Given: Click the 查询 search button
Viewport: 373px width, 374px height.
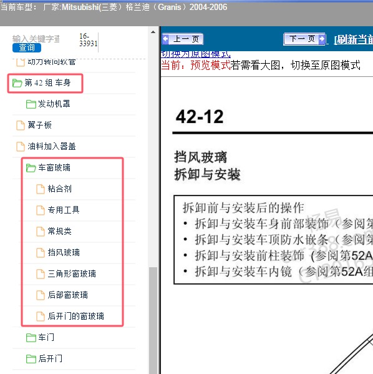Looking at the screenshot, I should tap(27, 47).
